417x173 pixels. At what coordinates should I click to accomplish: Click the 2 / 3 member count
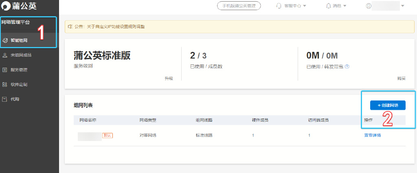[x=198, y=56]
